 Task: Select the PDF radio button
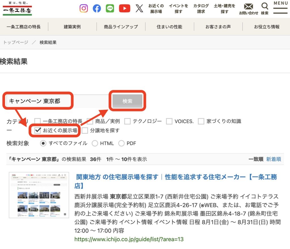click(x=121, y=144)
